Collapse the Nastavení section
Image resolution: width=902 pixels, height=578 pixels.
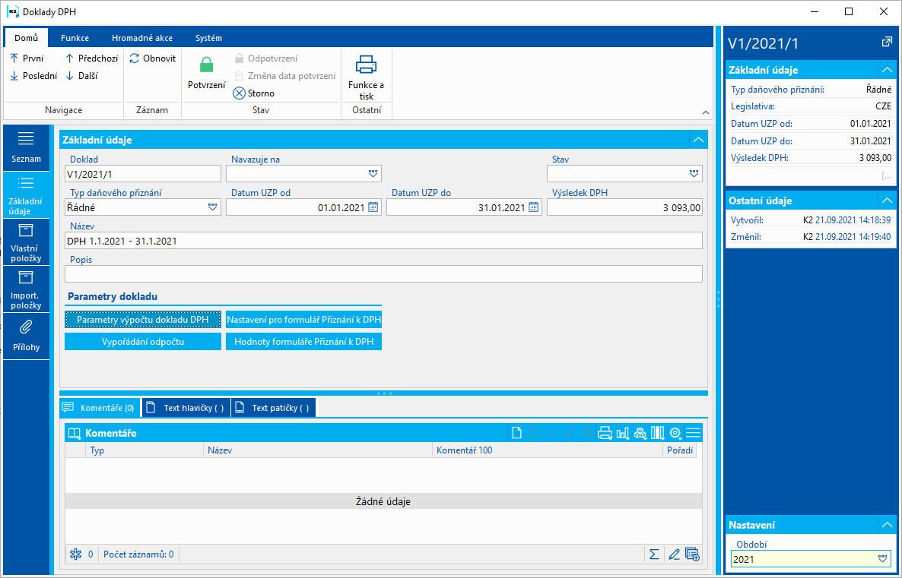click(x=887, y=525)
